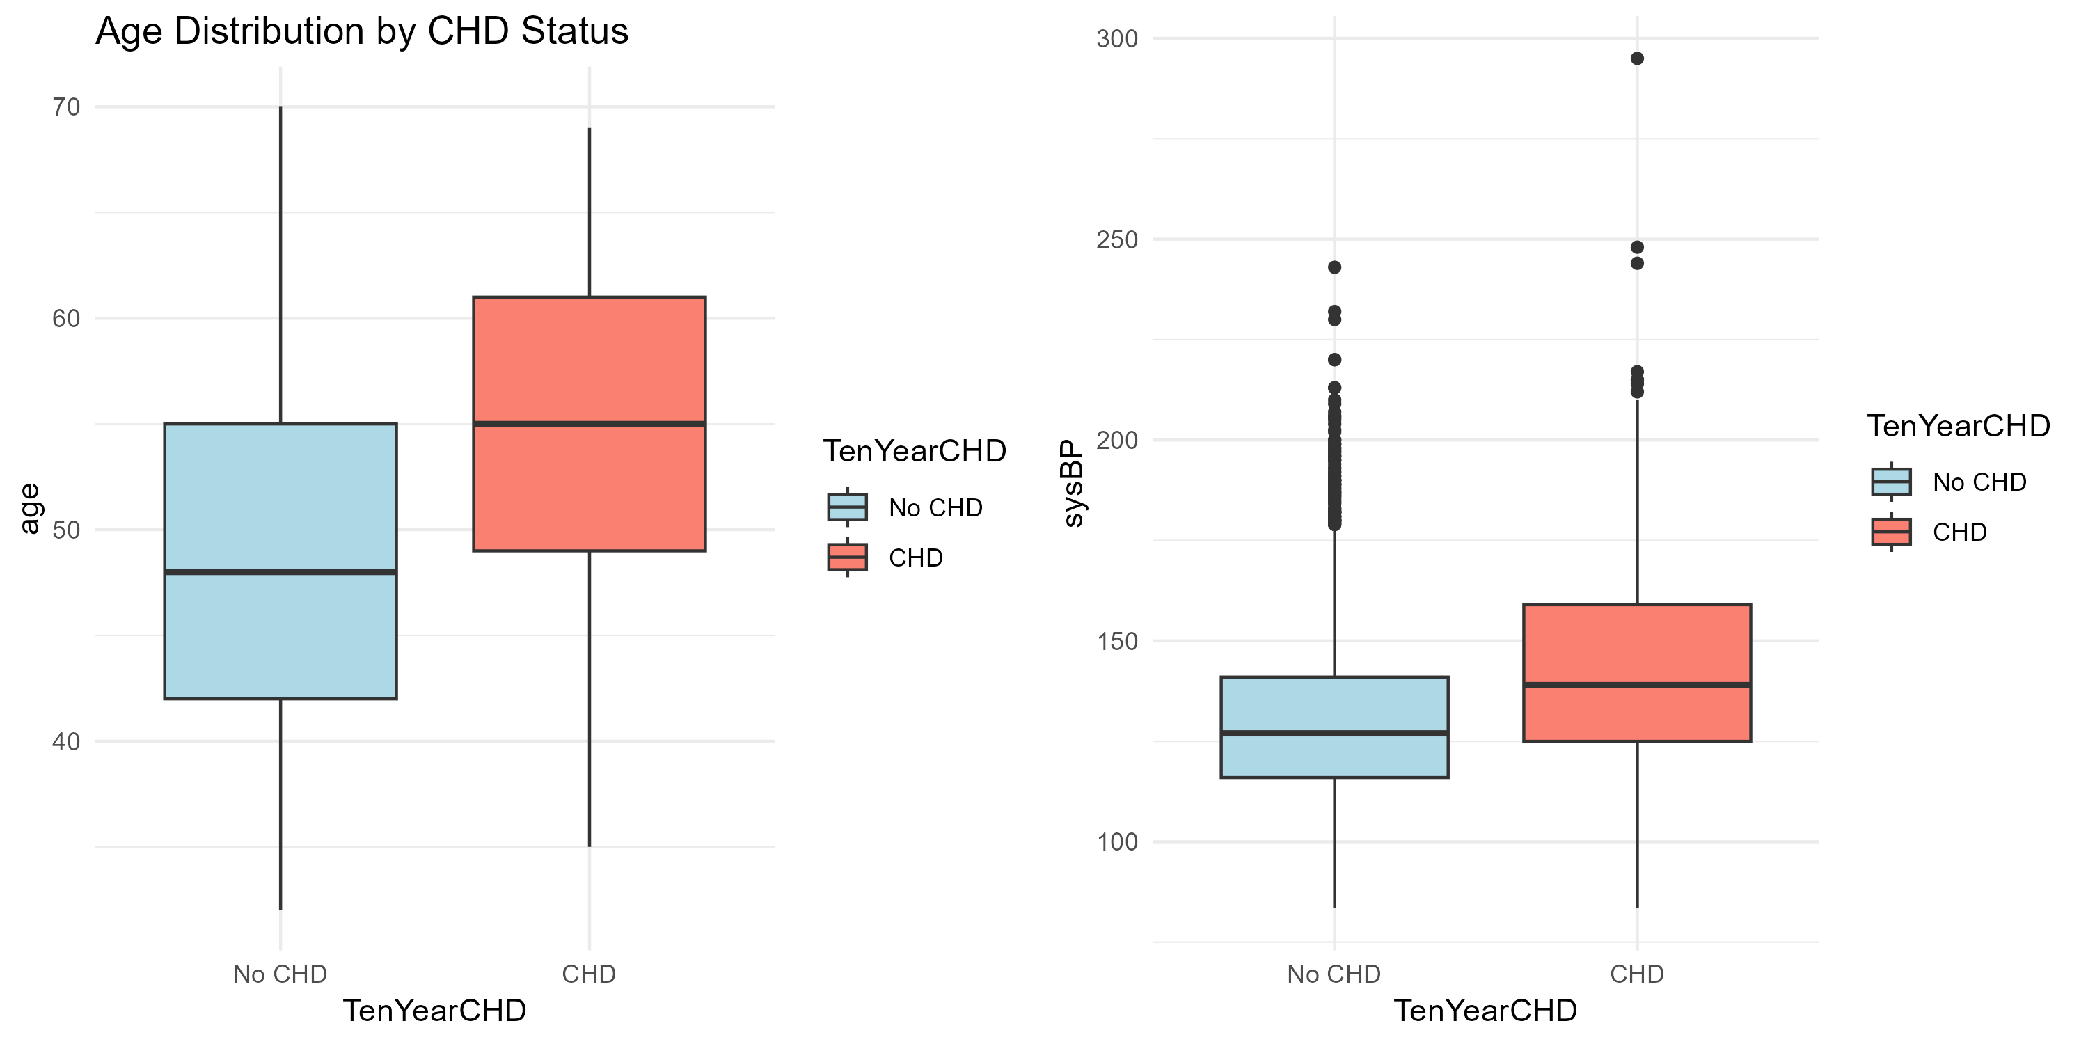Click the "No CHD" x-axis tick label in the age plot
This screenshot has width=2088, height=1044.
pyautogui.click(x=280, y=974)
